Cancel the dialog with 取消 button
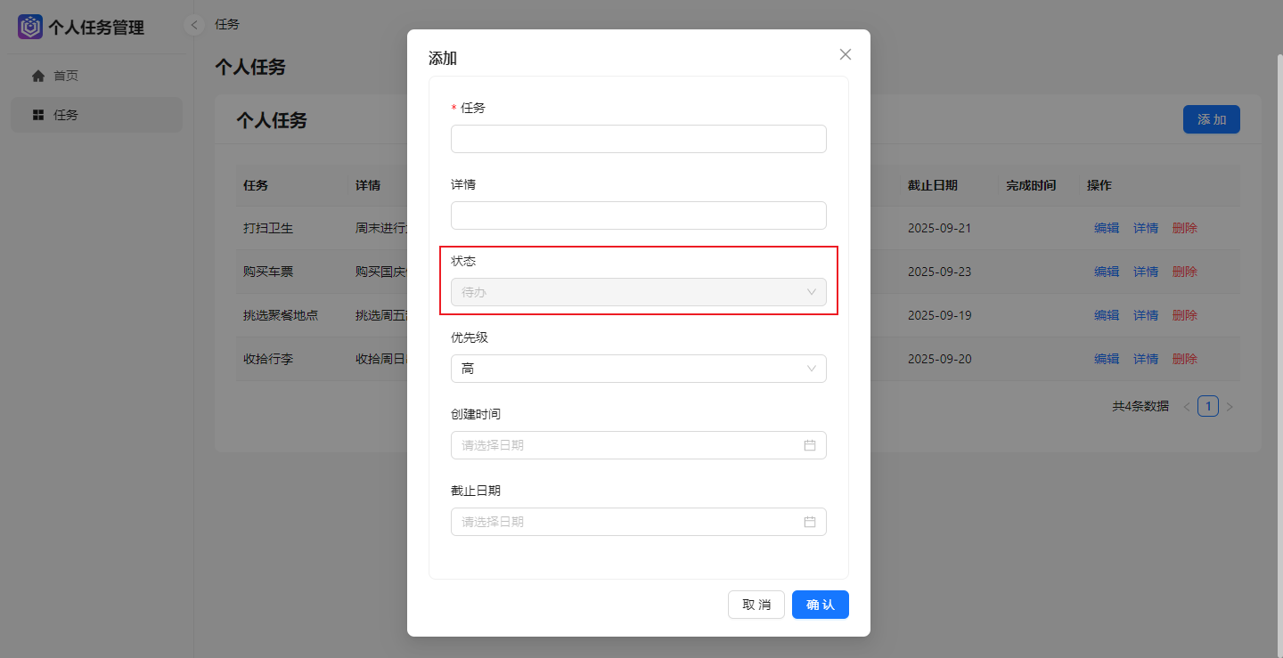This screenshot has width=1283, height=658. point(756,604)
